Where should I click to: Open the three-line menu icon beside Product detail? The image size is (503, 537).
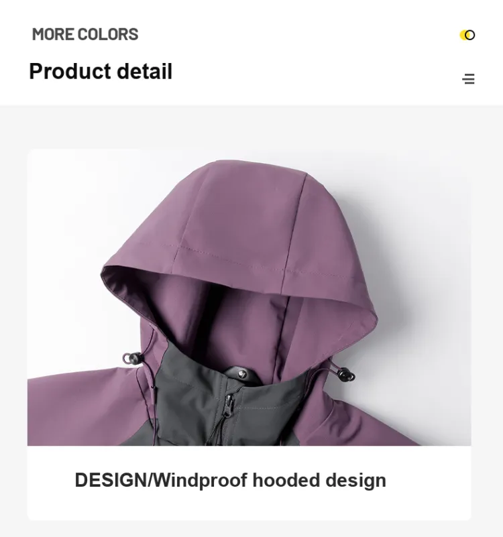pos(468,78)
